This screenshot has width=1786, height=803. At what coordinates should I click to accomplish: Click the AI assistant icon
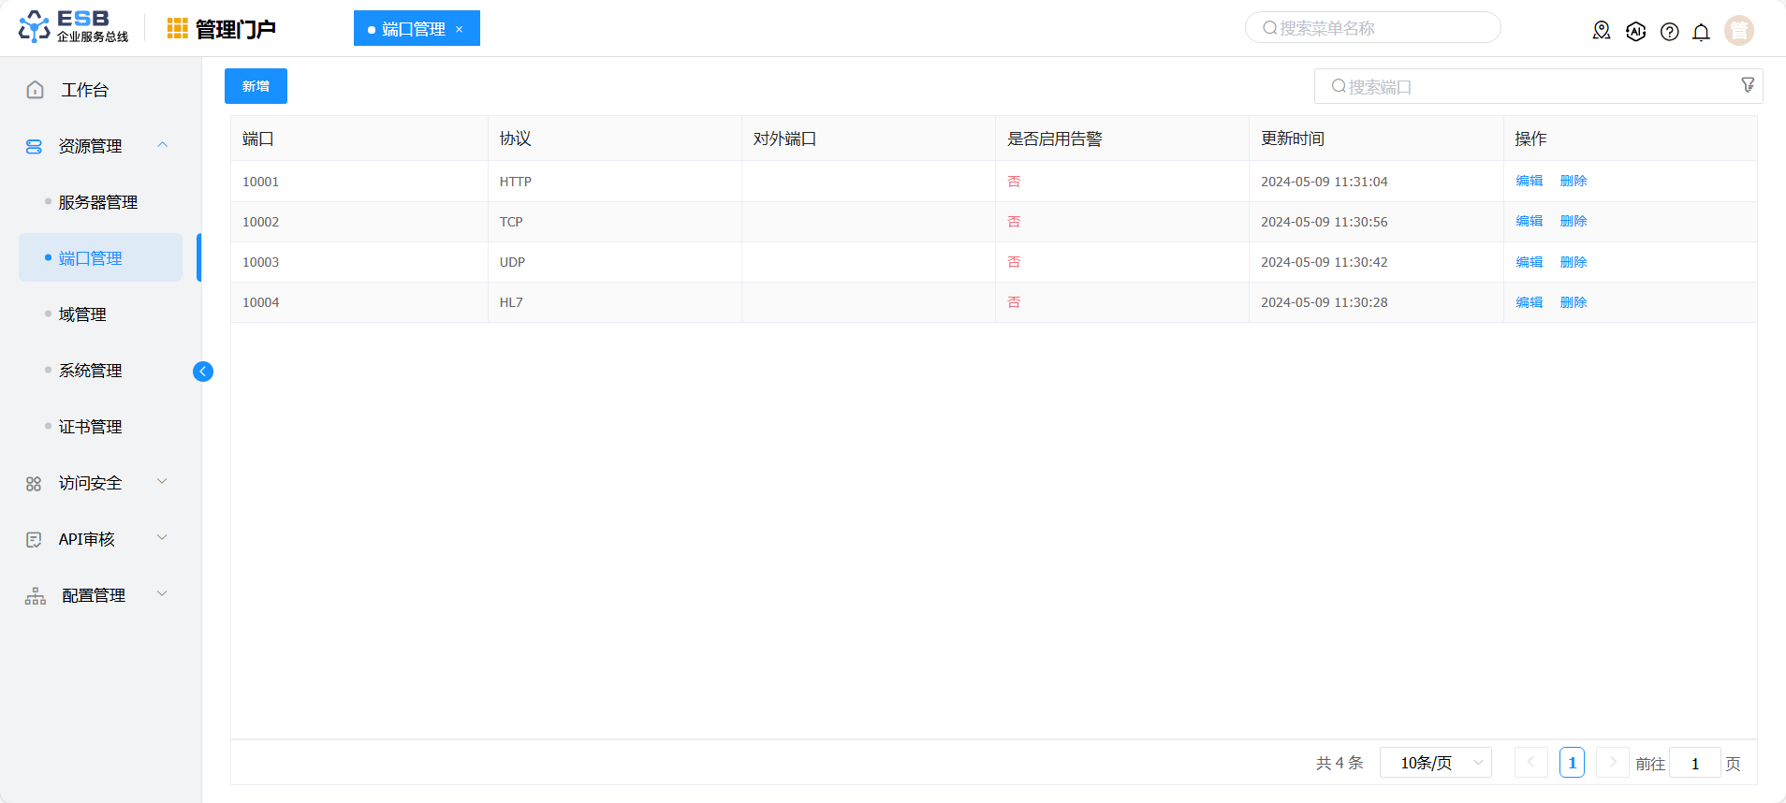1635,32
